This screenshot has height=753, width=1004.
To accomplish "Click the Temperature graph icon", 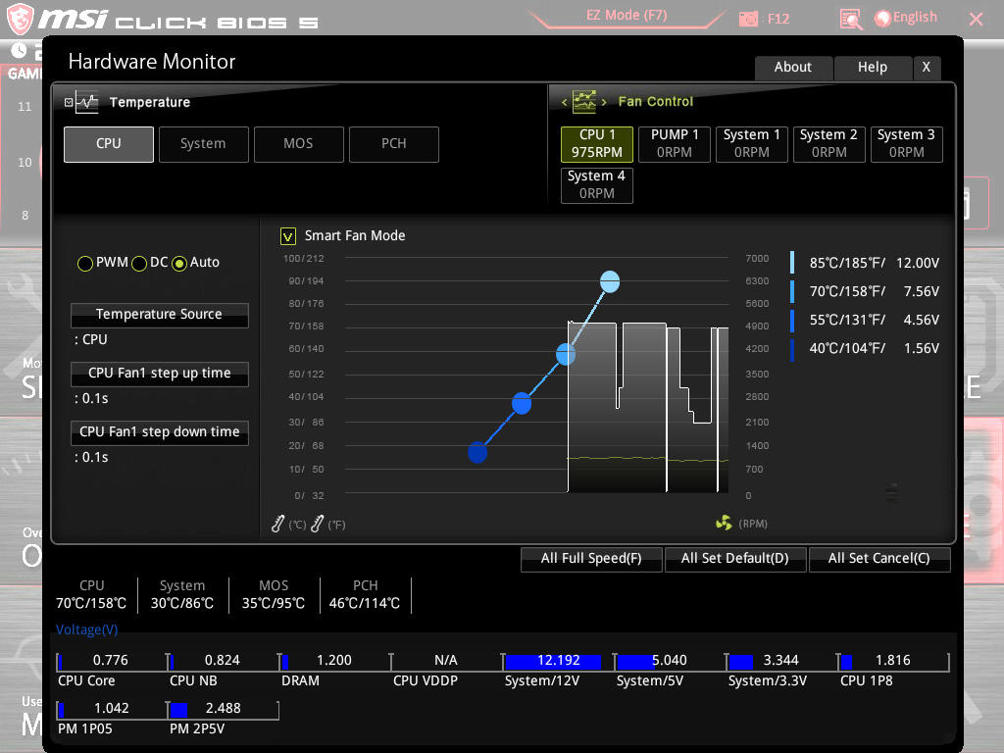I will click(86, 102).
